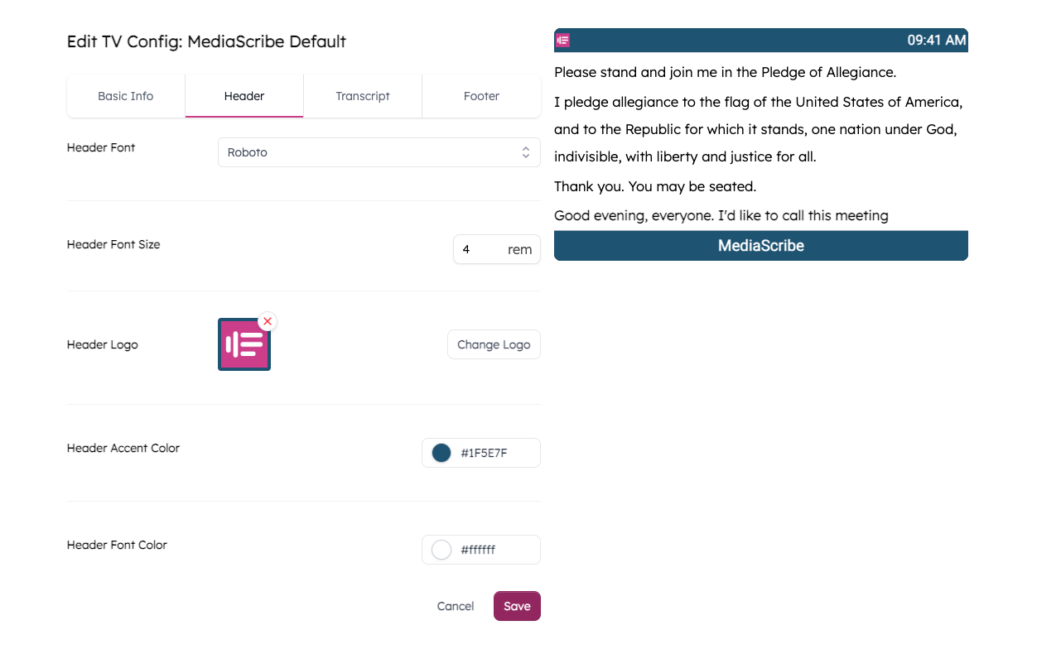Click the white Header Font Color swatch
The image size is (1037, 654).
coord(440,549)
